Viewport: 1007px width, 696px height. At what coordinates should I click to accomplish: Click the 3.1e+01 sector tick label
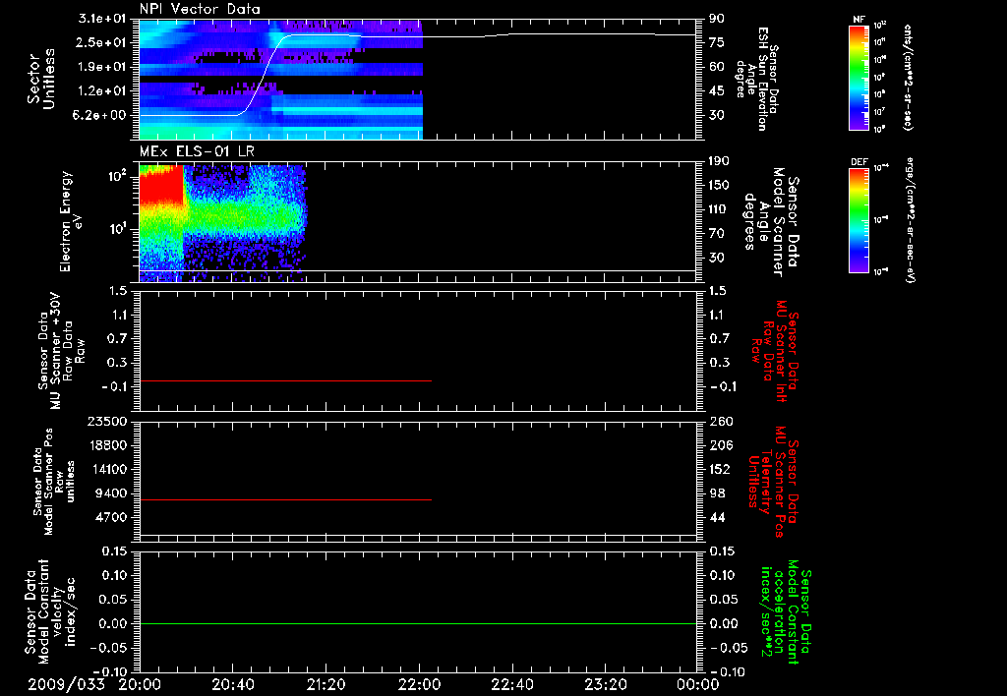[x=101, y=19]
